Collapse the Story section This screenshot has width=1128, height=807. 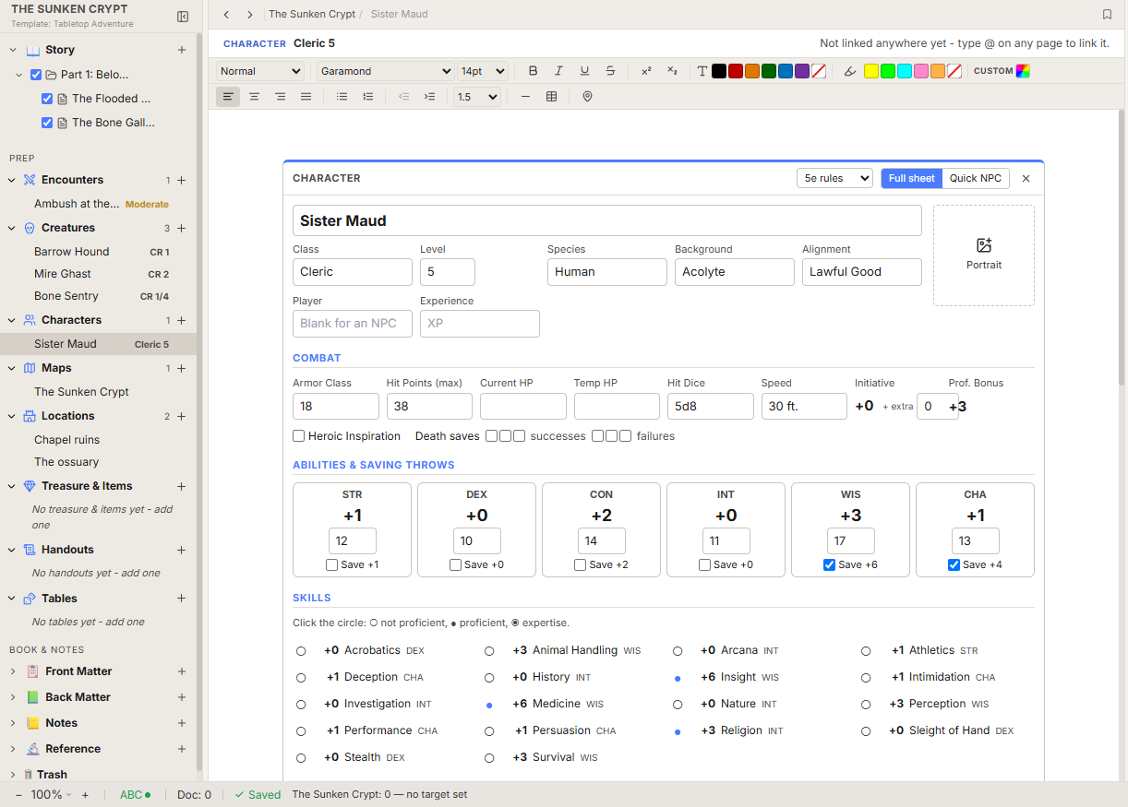tap(13, 51)
